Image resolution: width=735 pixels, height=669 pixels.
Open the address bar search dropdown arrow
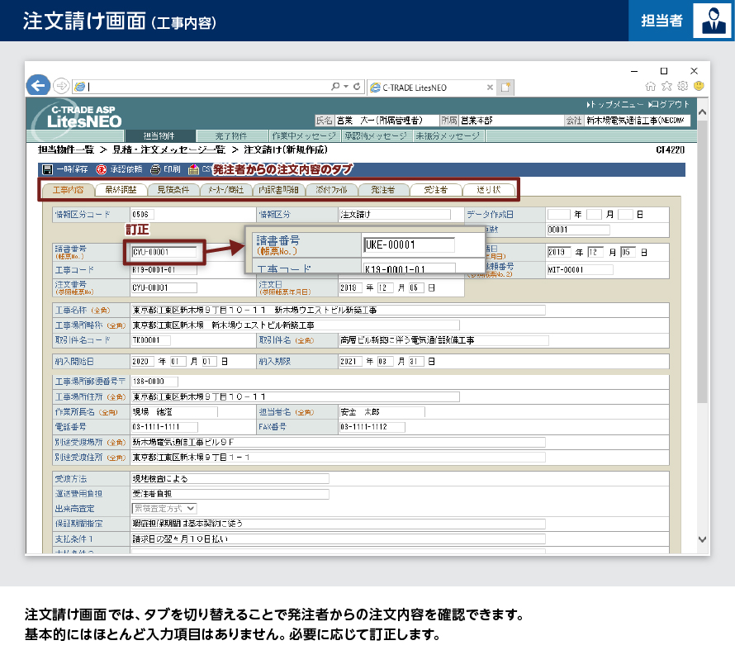(x=346, y=86)
